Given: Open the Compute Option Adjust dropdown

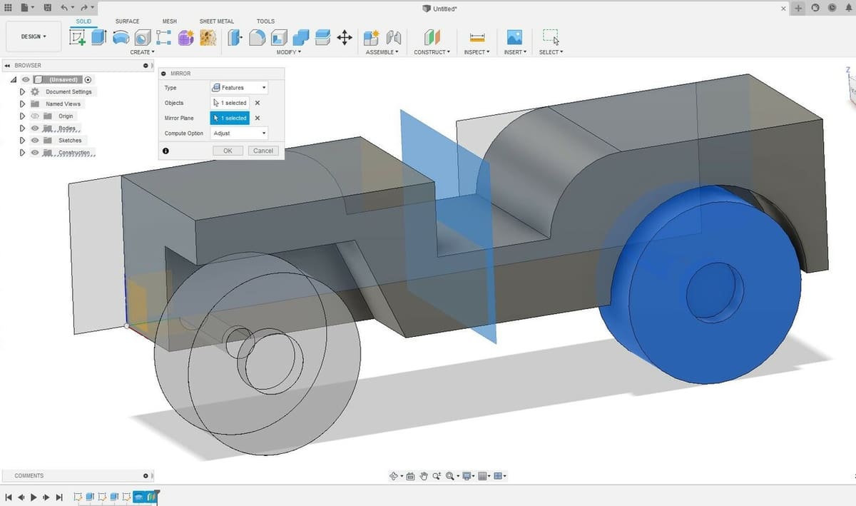Looking at the screenshot, I should (x=239, y=133).
